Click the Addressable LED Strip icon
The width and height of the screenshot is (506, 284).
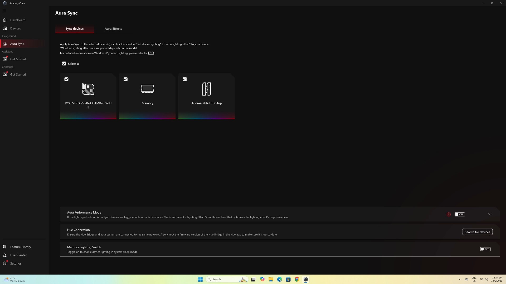click(207, 89)
